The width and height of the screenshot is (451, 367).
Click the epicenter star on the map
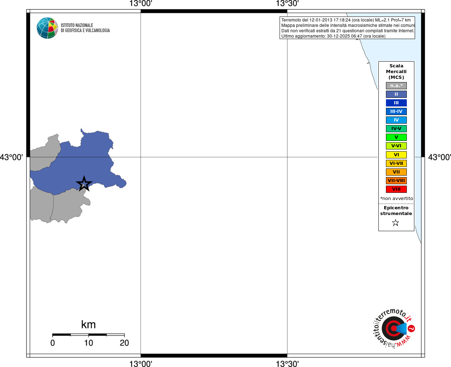tap(84, 183)
